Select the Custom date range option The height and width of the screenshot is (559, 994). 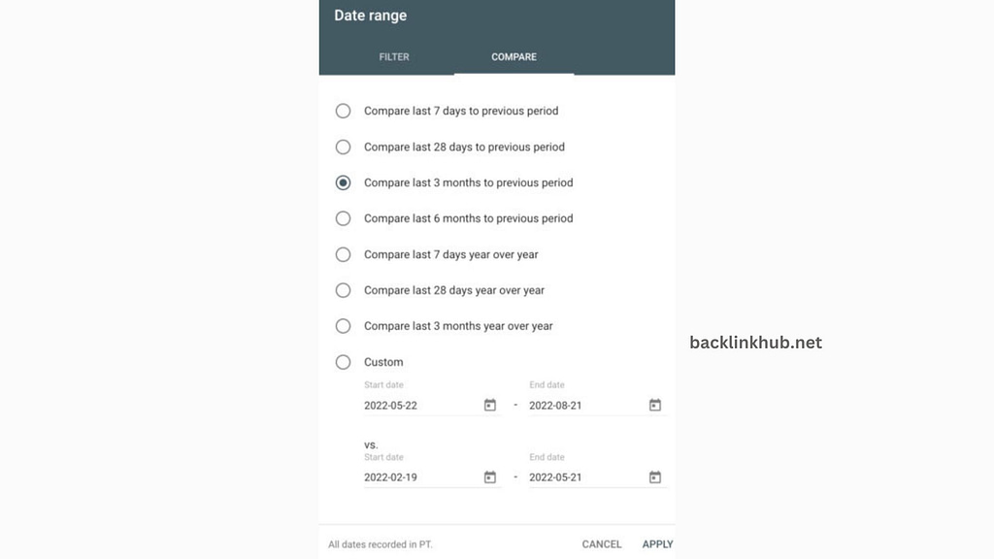(343, 361)
